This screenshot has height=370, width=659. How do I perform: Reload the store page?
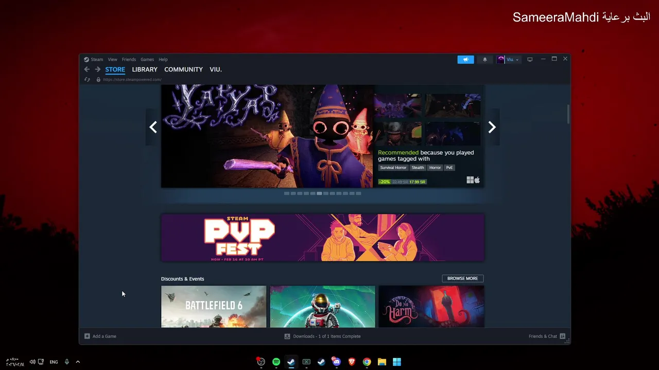tap(87, 80)
